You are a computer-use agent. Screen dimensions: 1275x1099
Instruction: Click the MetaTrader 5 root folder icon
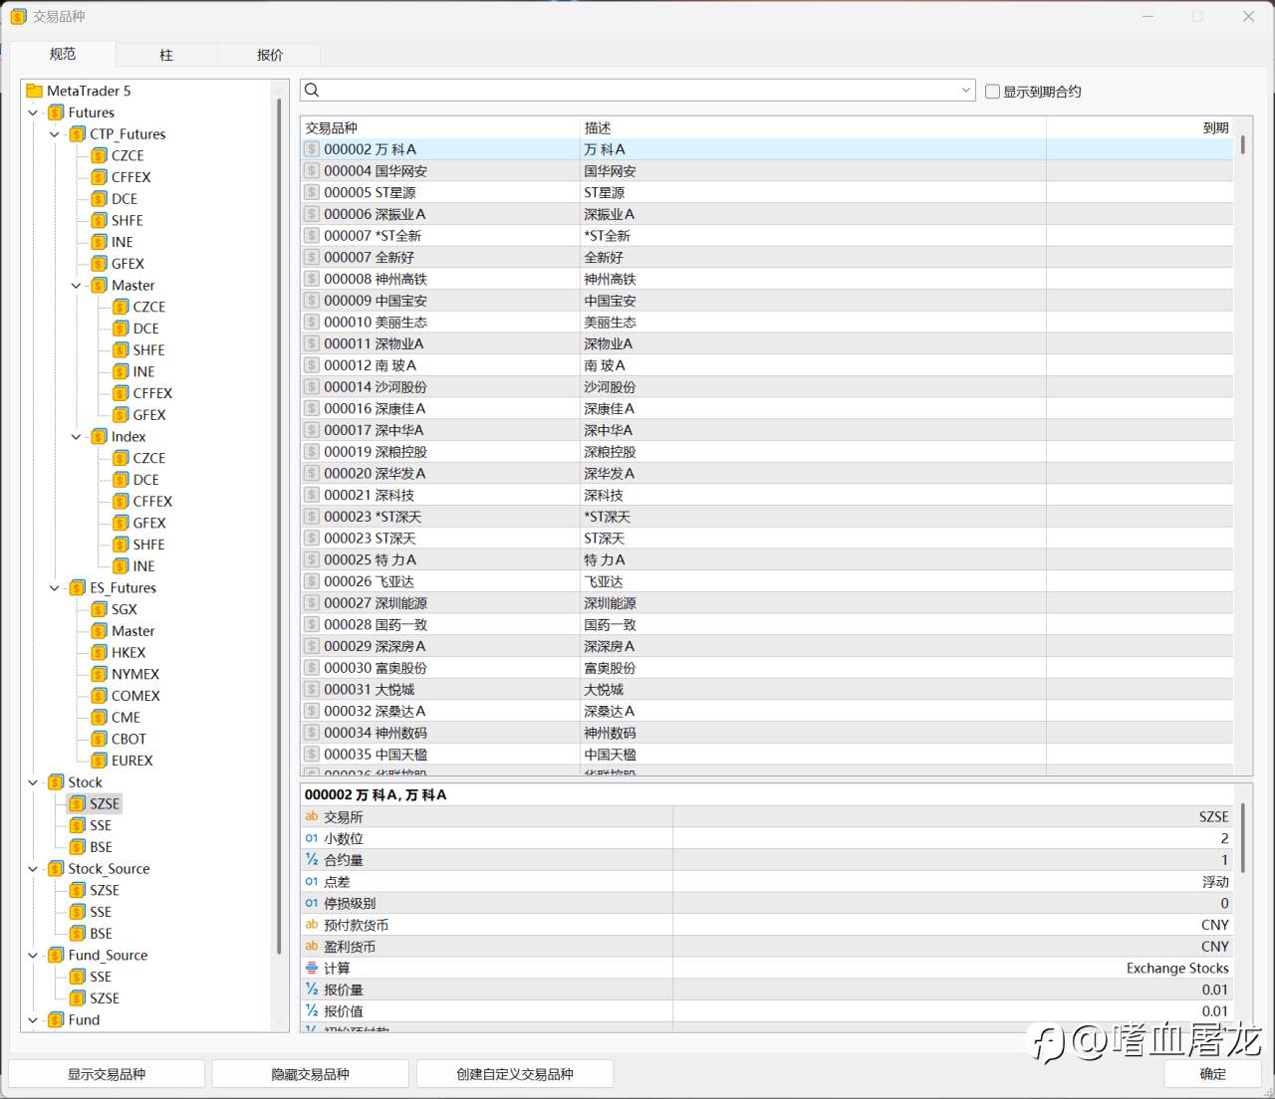tap(34, 91)
